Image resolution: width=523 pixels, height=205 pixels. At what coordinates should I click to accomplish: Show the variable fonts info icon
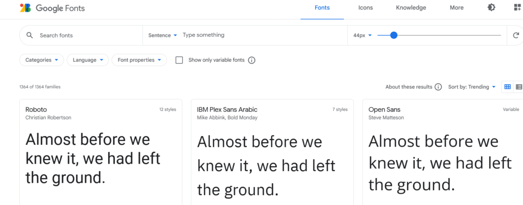coord(252,60)
